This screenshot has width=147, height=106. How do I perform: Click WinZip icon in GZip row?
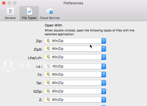tap(49, 91)
